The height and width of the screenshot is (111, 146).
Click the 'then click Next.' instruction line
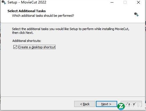point(23,33)
